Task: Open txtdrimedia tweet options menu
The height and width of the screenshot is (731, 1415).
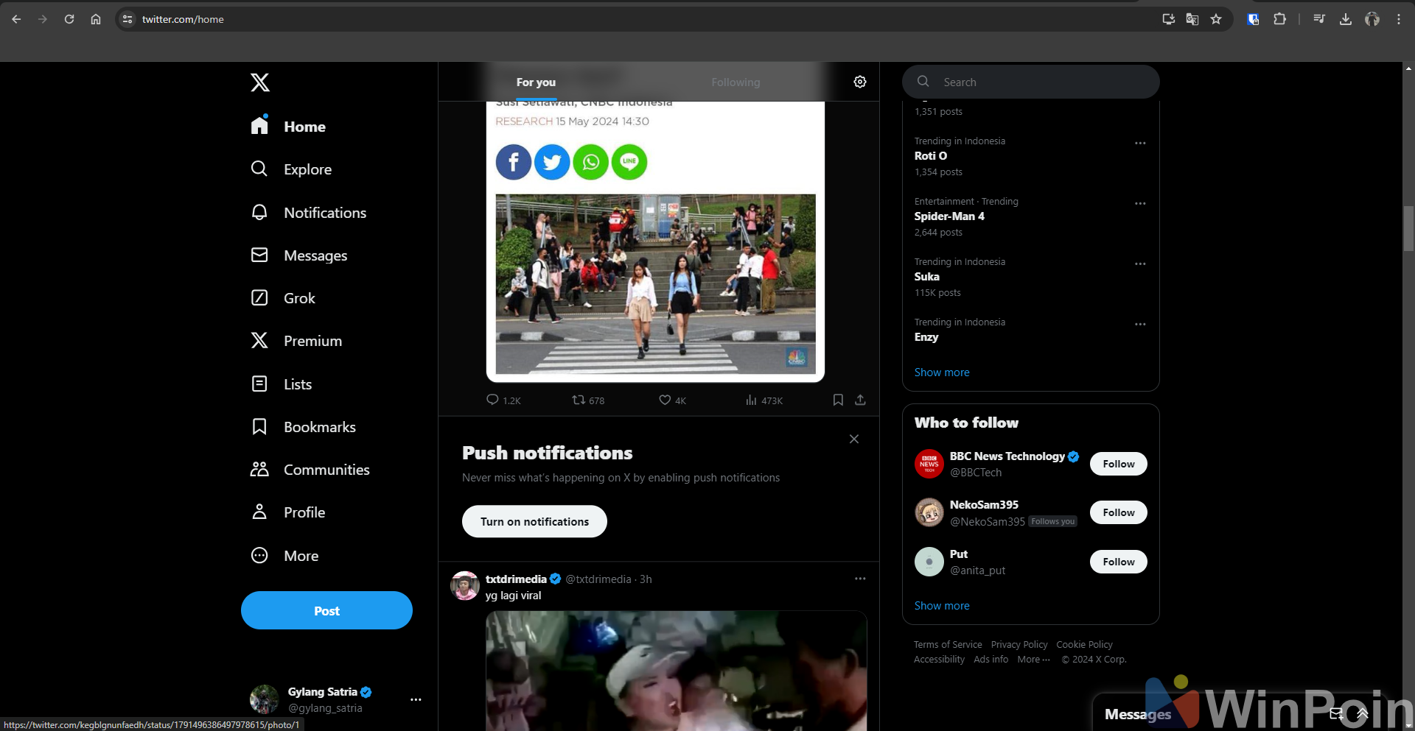Action: pyautogui.click(x=860, y=579)
